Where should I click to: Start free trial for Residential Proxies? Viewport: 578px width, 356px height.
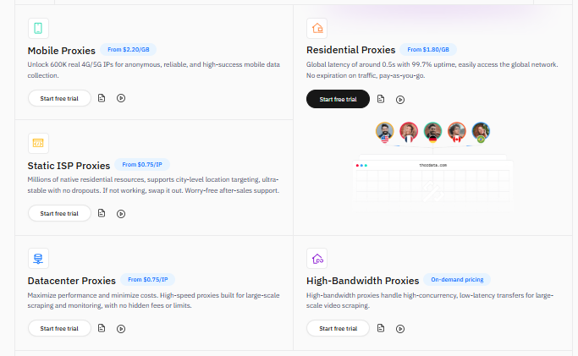(338, 99)
